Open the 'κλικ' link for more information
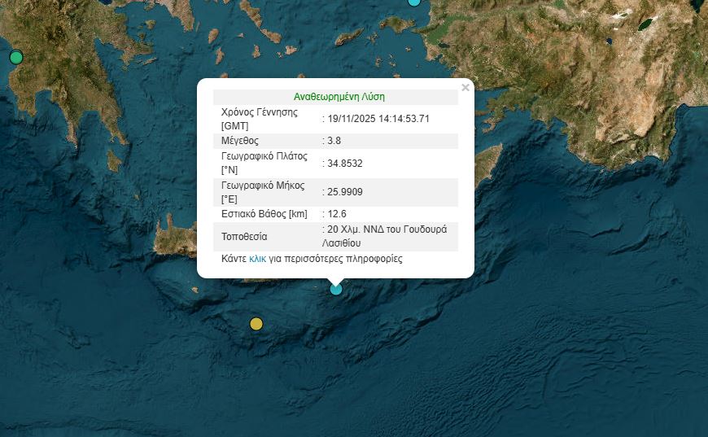The width and height of the screenshot is (708, 437). tap(257, 259)
